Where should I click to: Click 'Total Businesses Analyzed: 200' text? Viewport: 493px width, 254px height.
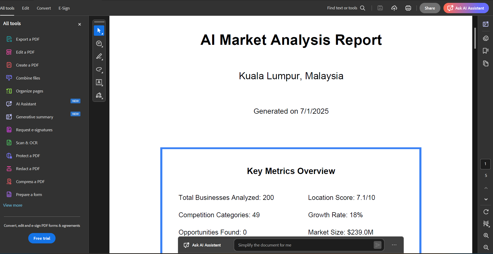(226, 198)
